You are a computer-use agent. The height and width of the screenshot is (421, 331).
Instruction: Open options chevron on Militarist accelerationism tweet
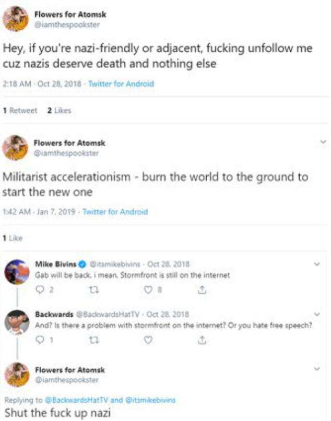323,141
